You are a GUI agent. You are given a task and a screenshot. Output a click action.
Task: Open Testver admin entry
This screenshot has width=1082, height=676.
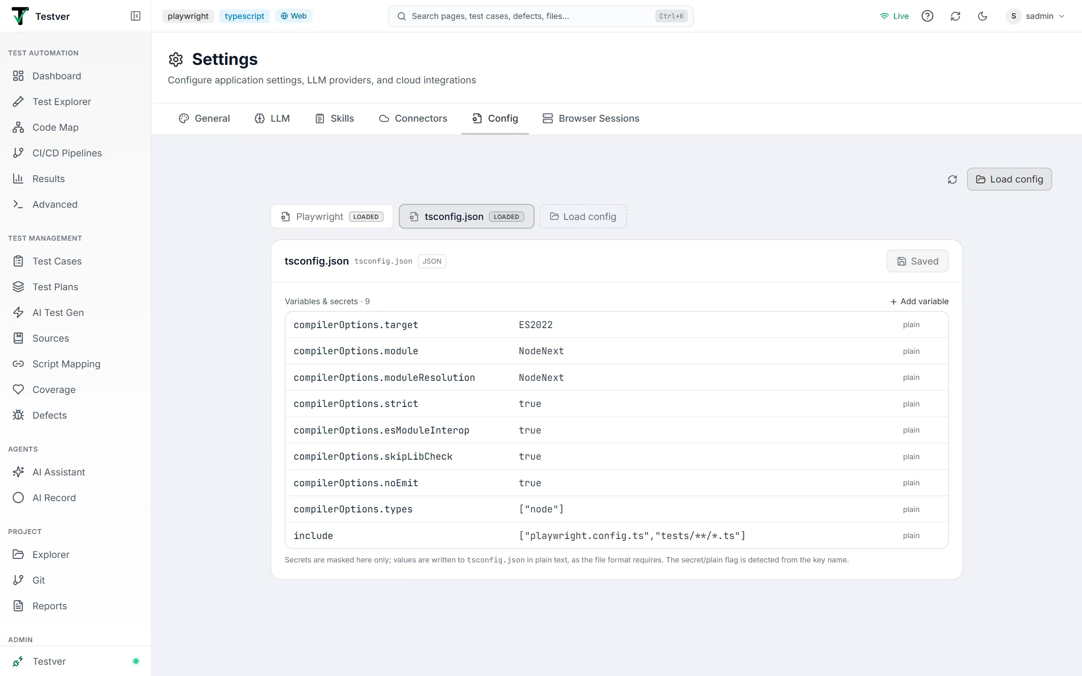point(75,661)
